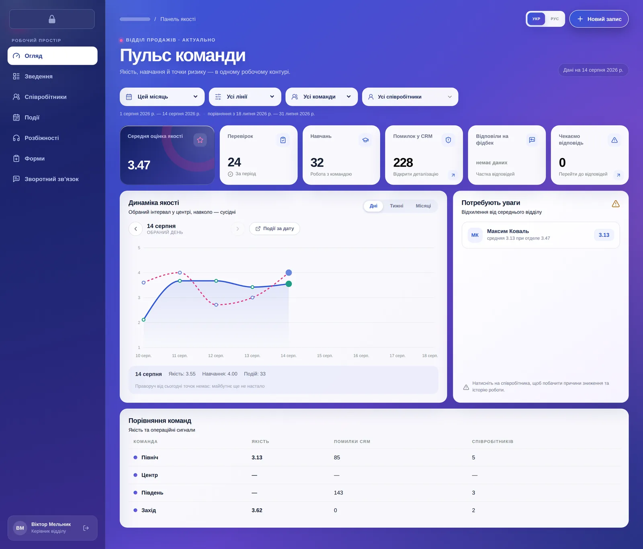Click the next day chevron button
This screenshot has width=643, height=549.
pos(238,229)
